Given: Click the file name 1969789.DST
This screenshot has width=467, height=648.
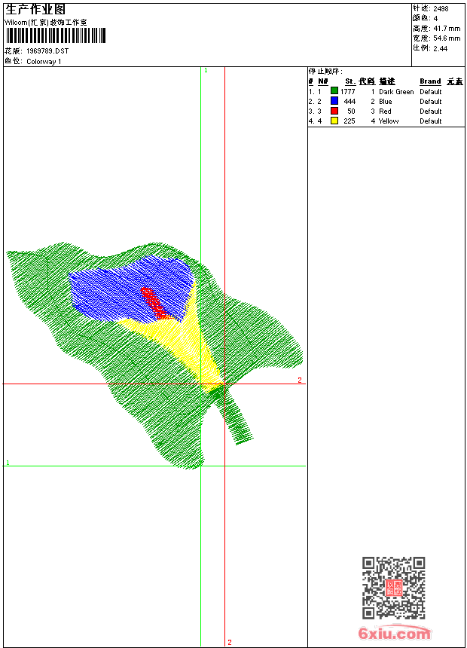Looking at the screenshot, I should (x=47, y=51).
